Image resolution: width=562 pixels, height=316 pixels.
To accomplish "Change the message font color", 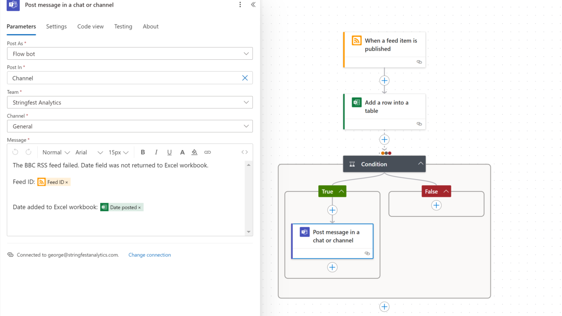I will (x=182, y=152).
